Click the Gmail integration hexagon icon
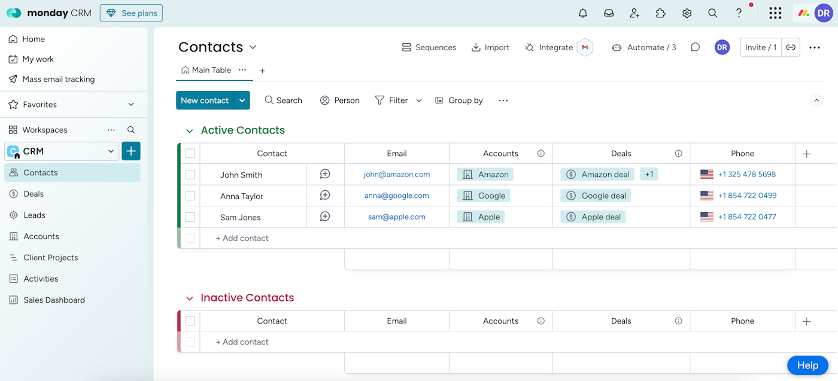The height and width of the screenshot is (381, 838). click(585, 47)
